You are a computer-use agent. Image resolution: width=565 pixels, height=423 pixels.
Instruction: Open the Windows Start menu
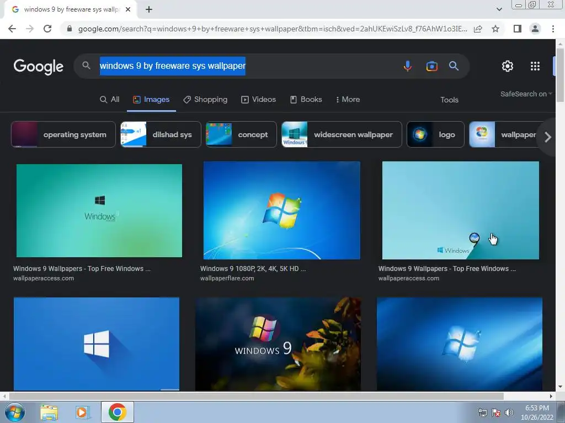tap(14, 412)
